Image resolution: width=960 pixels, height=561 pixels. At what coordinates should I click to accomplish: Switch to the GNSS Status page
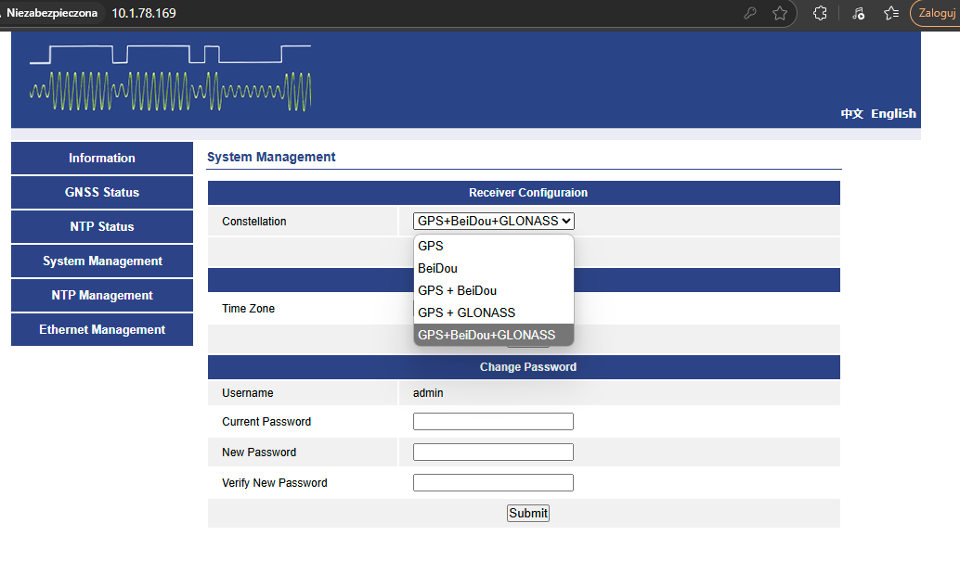tap(101, 192)
